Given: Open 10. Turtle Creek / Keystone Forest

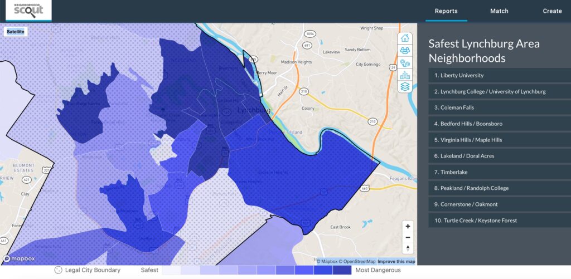Looking at the screenshot, I should click(x=500, y=221).
